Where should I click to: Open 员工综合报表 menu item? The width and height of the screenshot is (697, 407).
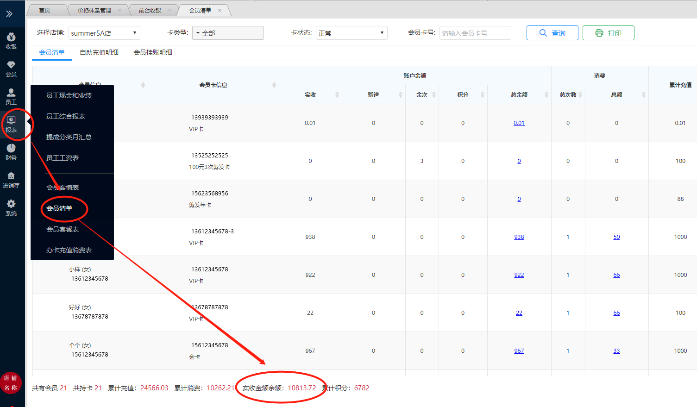pyautogui.click(x=66, y=116)
